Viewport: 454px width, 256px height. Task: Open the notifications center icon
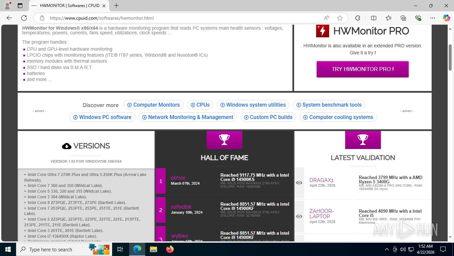(x=443, y=249)
